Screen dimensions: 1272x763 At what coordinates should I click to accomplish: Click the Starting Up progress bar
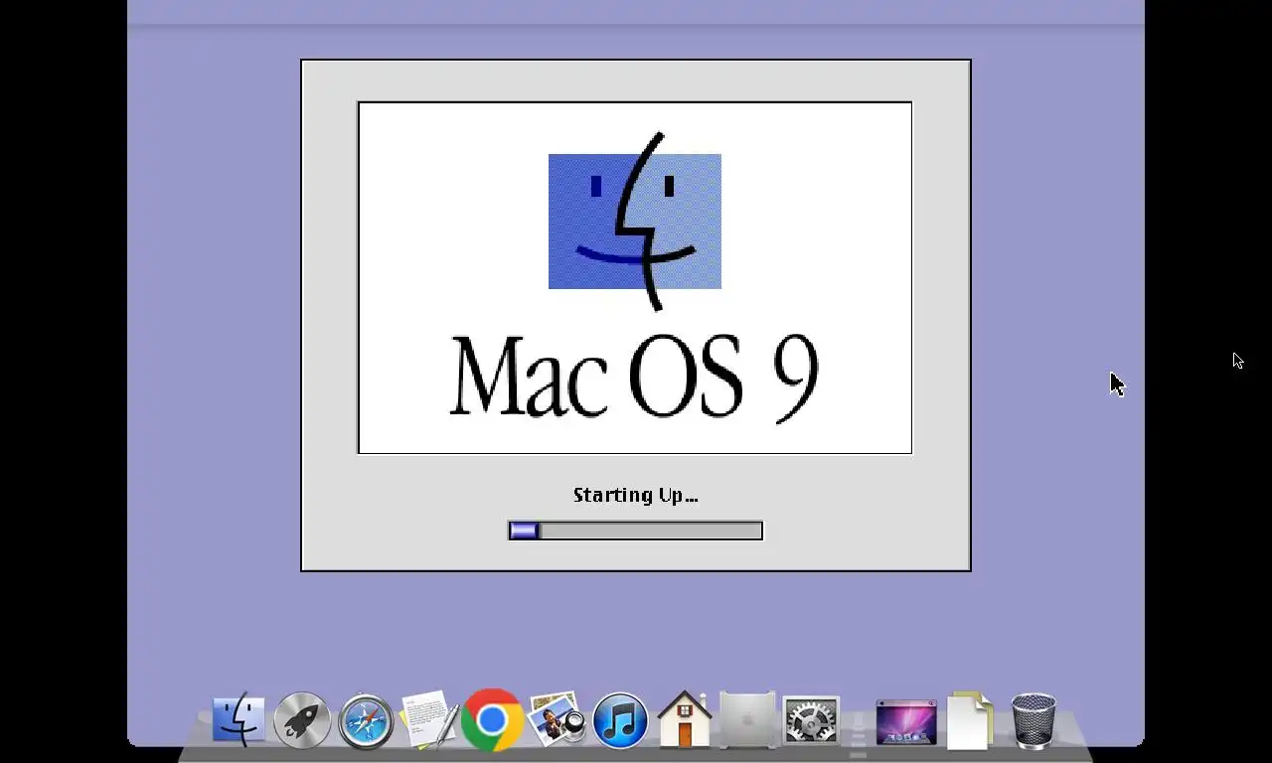(x=635, y=531)
